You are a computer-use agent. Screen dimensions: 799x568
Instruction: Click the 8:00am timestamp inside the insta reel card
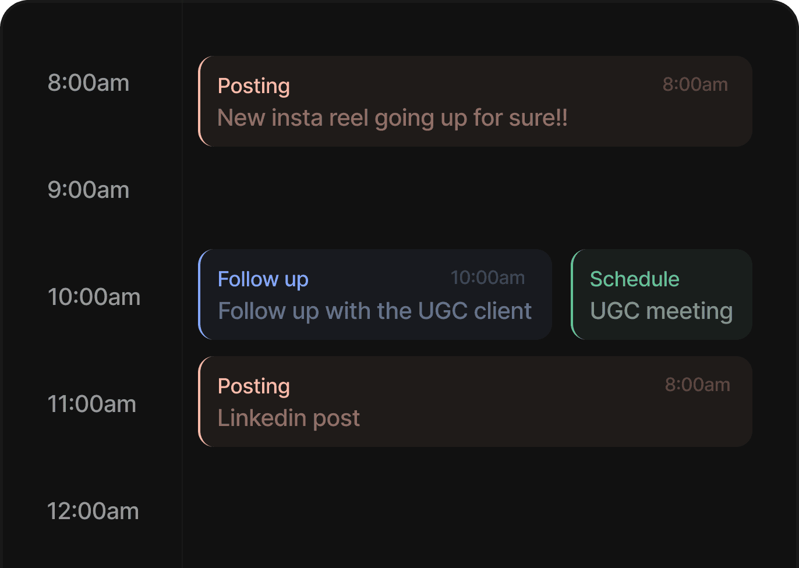(695, 84)
